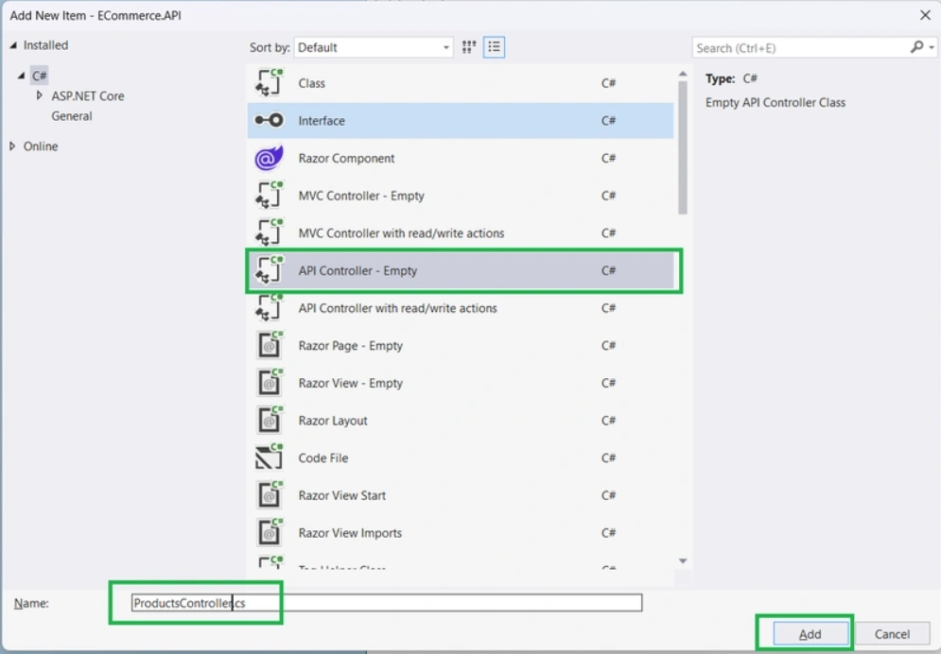941x654 pixels.
Task: Click the MVC Controller with read/write actions icon
Action: click(x=269, y=233)
